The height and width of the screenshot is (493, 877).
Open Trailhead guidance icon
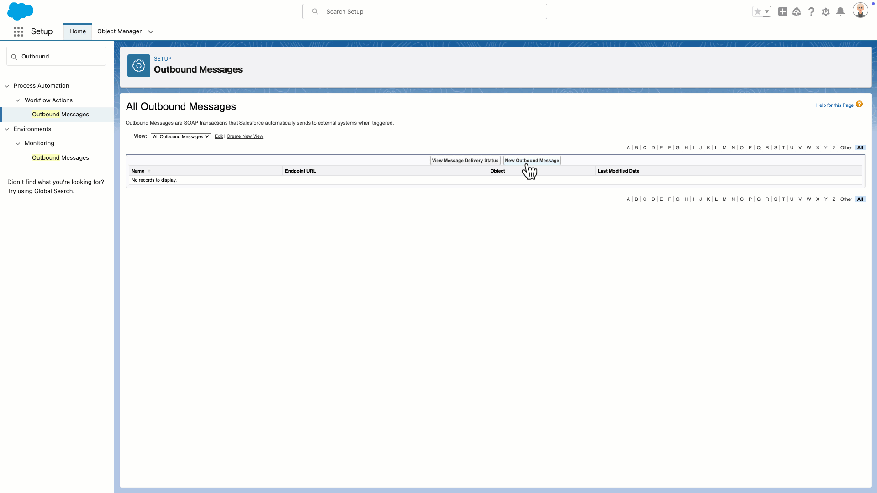(x=797, y=12)
